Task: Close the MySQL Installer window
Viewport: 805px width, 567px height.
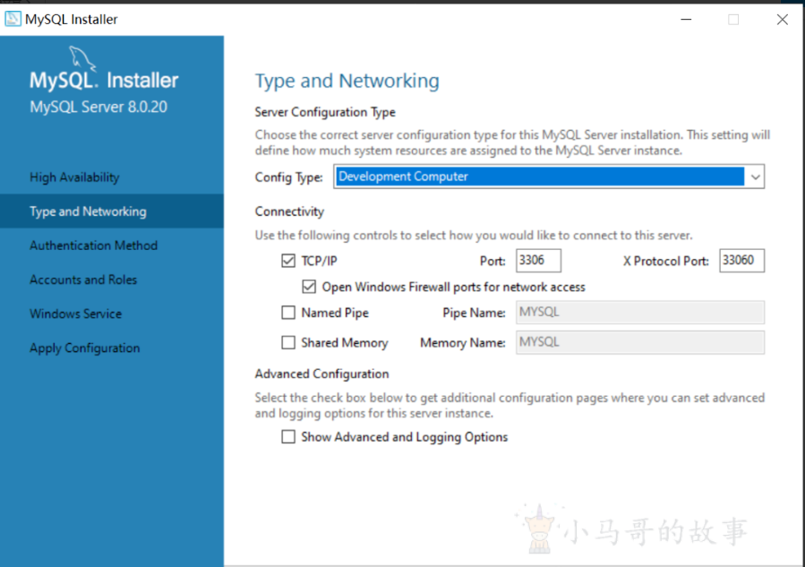Action: point(783,20)
